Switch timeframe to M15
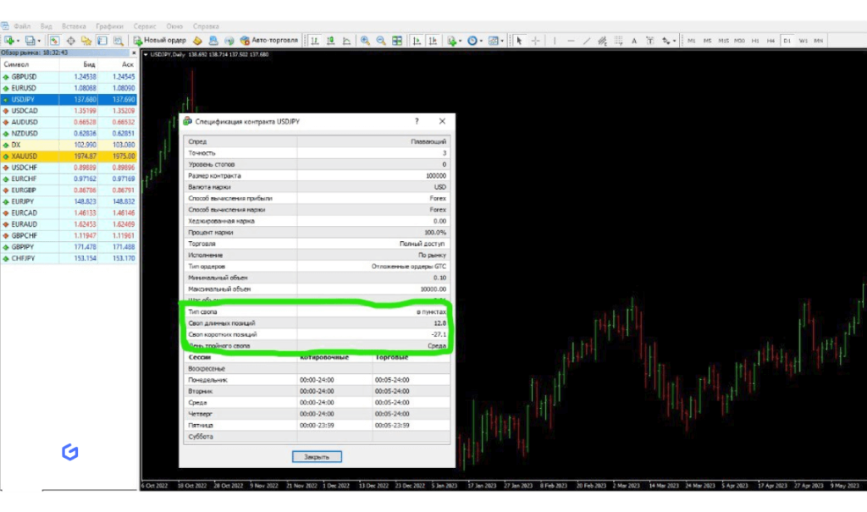 tap(723, 41)
